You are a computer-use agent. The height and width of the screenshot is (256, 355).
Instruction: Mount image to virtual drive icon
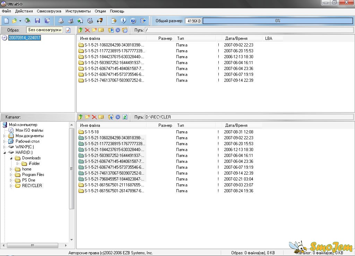coord(90,21)
